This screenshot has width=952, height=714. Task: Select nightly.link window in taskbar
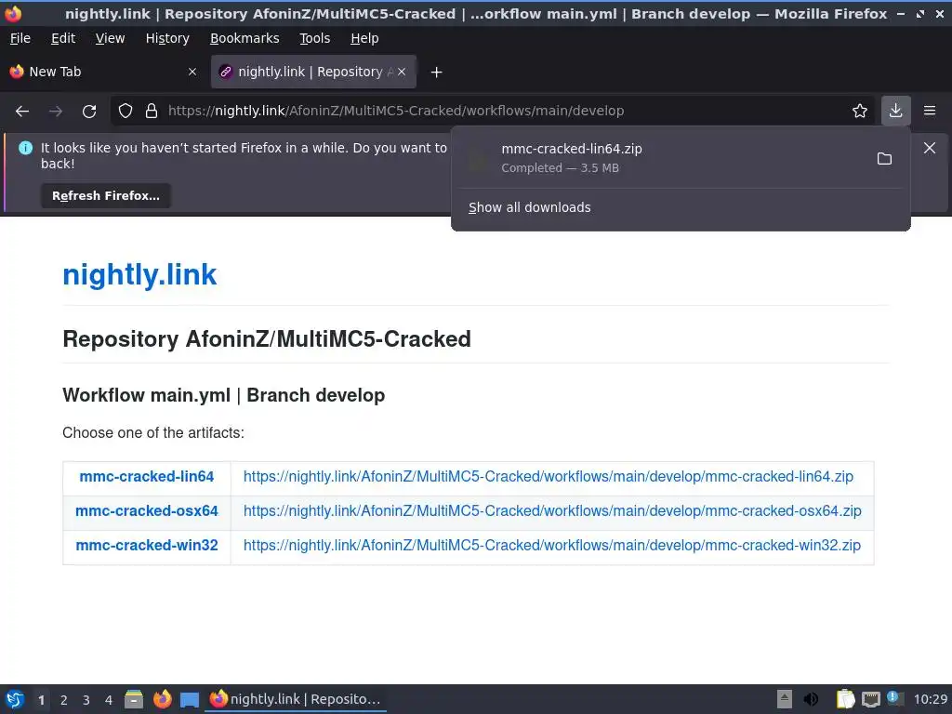pos(296,699)
